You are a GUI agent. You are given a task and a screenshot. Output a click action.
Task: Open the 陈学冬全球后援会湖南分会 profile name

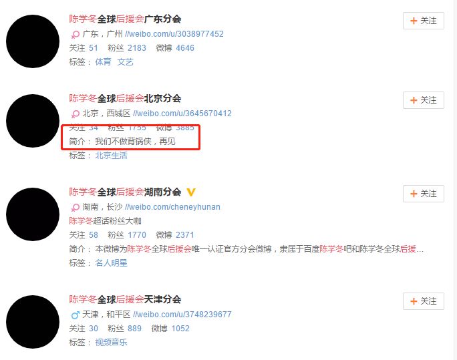point(125,192)
